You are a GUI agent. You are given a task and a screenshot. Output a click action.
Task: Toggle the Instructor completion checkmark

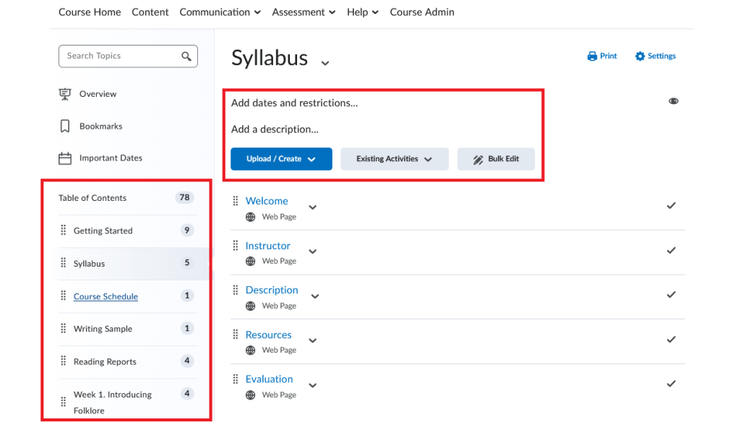point(671,251)
